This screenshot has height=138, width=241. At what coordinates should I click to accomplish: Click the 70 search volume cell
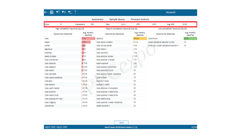tap(140, 78)
